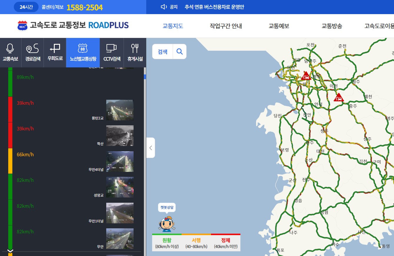Click the speaker notice icon
Image resolution: width=394 pixels, height=256 pixels.
(x=164, y=7)
